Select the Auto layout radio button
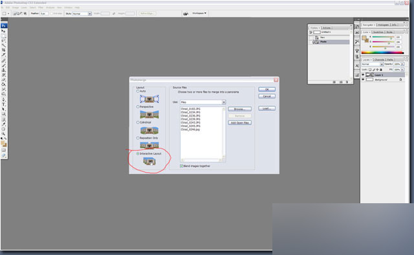 coord(138,91)
